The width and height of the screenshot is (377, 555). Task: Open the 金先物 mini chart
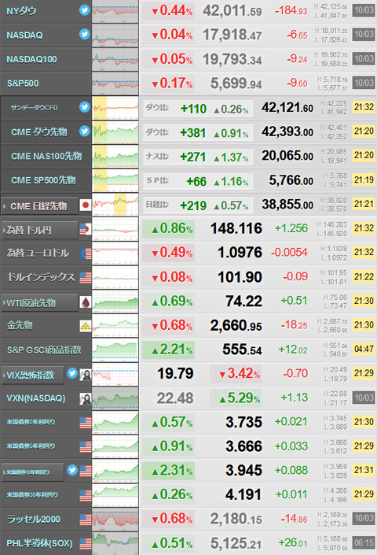[x=115, y=326]
